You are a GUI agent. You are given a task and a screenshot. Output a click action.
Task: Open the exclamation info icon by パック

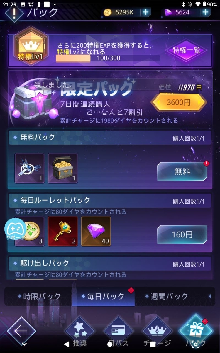pos(14,12)
